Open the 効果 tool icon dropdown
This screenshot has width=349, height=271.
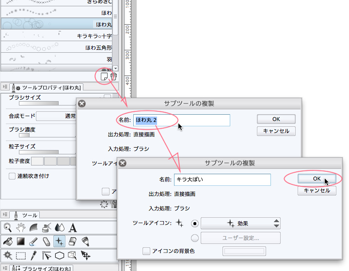point(240,224)
